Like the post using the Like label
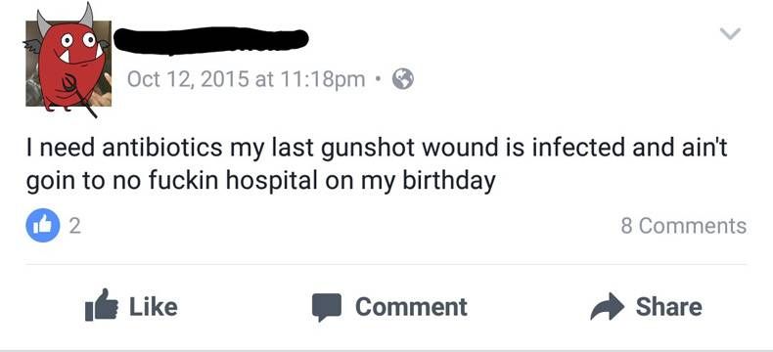The width and height of the screenshot is (773, 352). tap(154, 307)
